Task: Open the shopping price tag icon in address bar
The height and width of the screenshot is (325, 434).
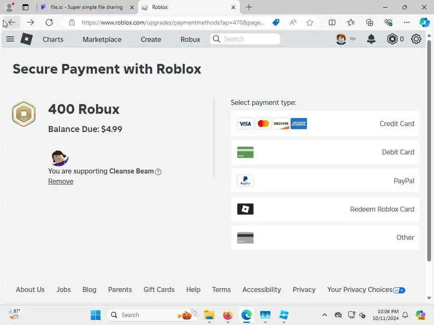Action: 275,22
